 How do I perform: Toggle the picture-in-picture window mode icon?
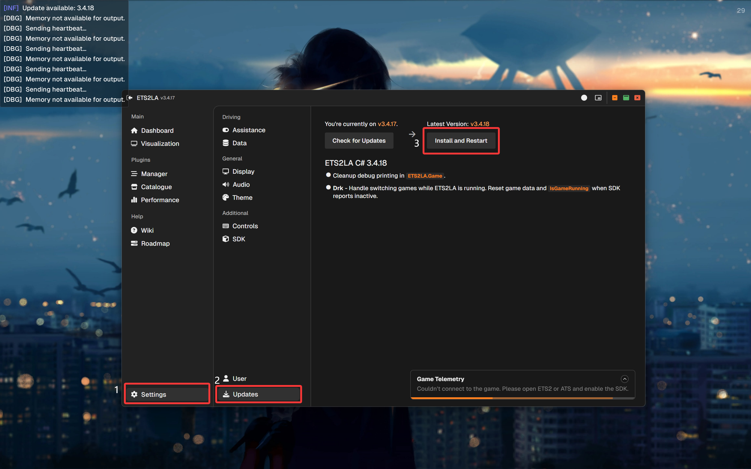[598, 98]
